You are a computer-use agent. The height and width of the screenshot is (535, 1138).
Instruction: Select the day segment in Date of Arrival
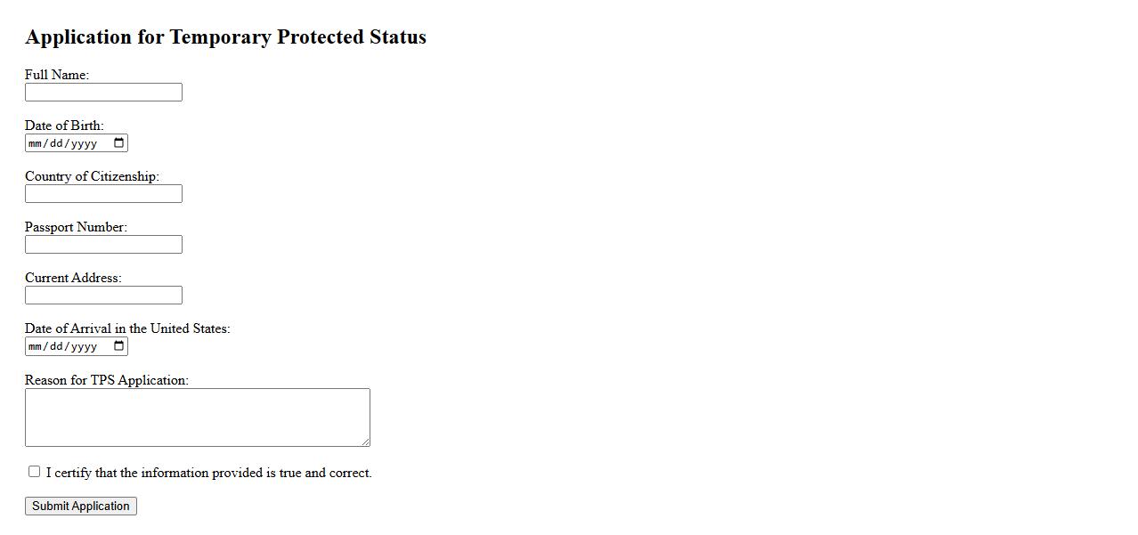(x=56, y=346)
